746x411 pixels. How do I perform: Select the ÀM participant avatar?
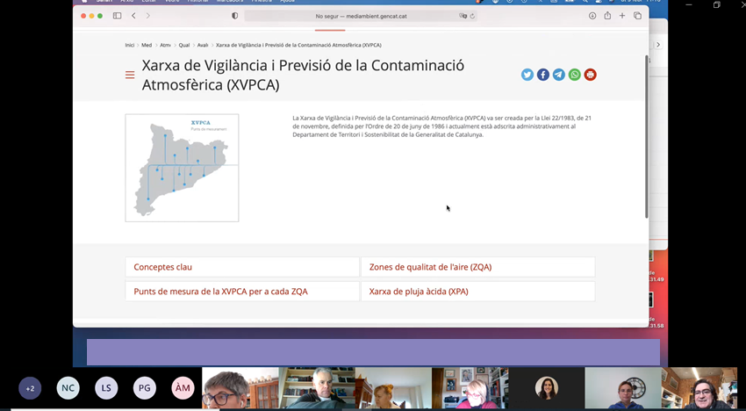(183, 388)
